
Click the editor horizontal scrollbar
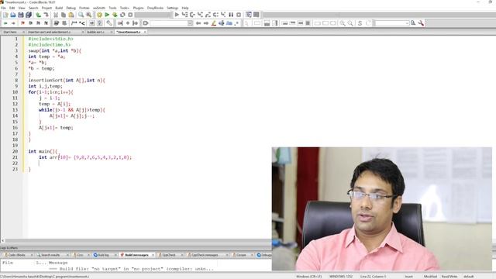138,241
